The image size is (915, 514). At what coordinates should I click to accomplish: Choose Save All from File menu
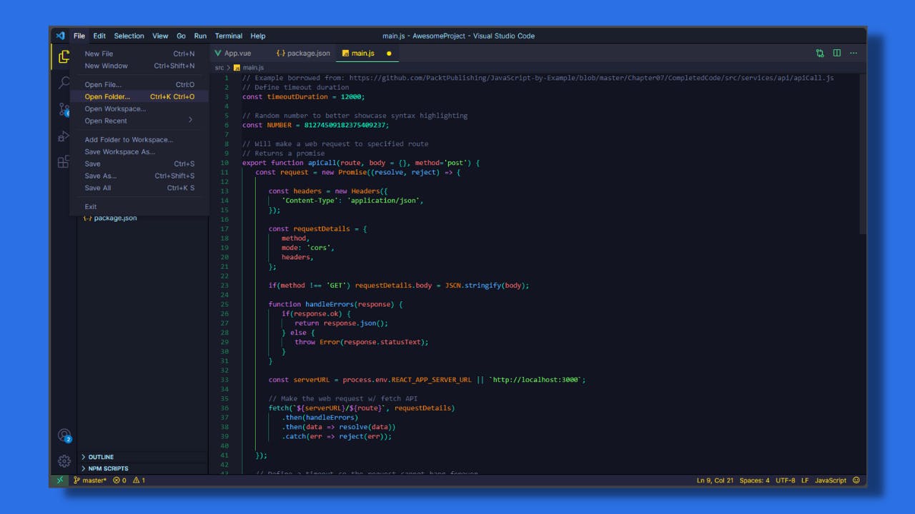coord(139,188)
